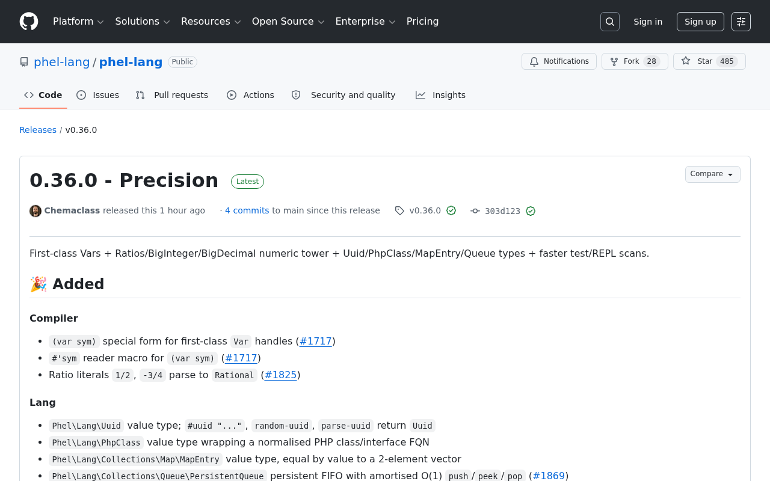Viewport: 770px width, 481px height.
Task: Expand the Resources menu
Action: click(211, 22)
